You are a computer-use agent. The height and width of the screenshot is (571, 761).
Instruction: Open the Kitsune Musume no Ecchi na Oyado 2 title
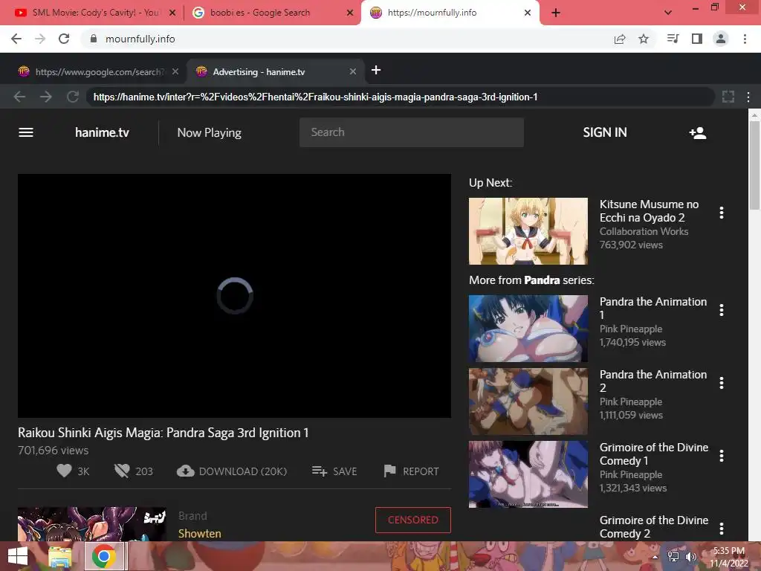tap(649, 210)
